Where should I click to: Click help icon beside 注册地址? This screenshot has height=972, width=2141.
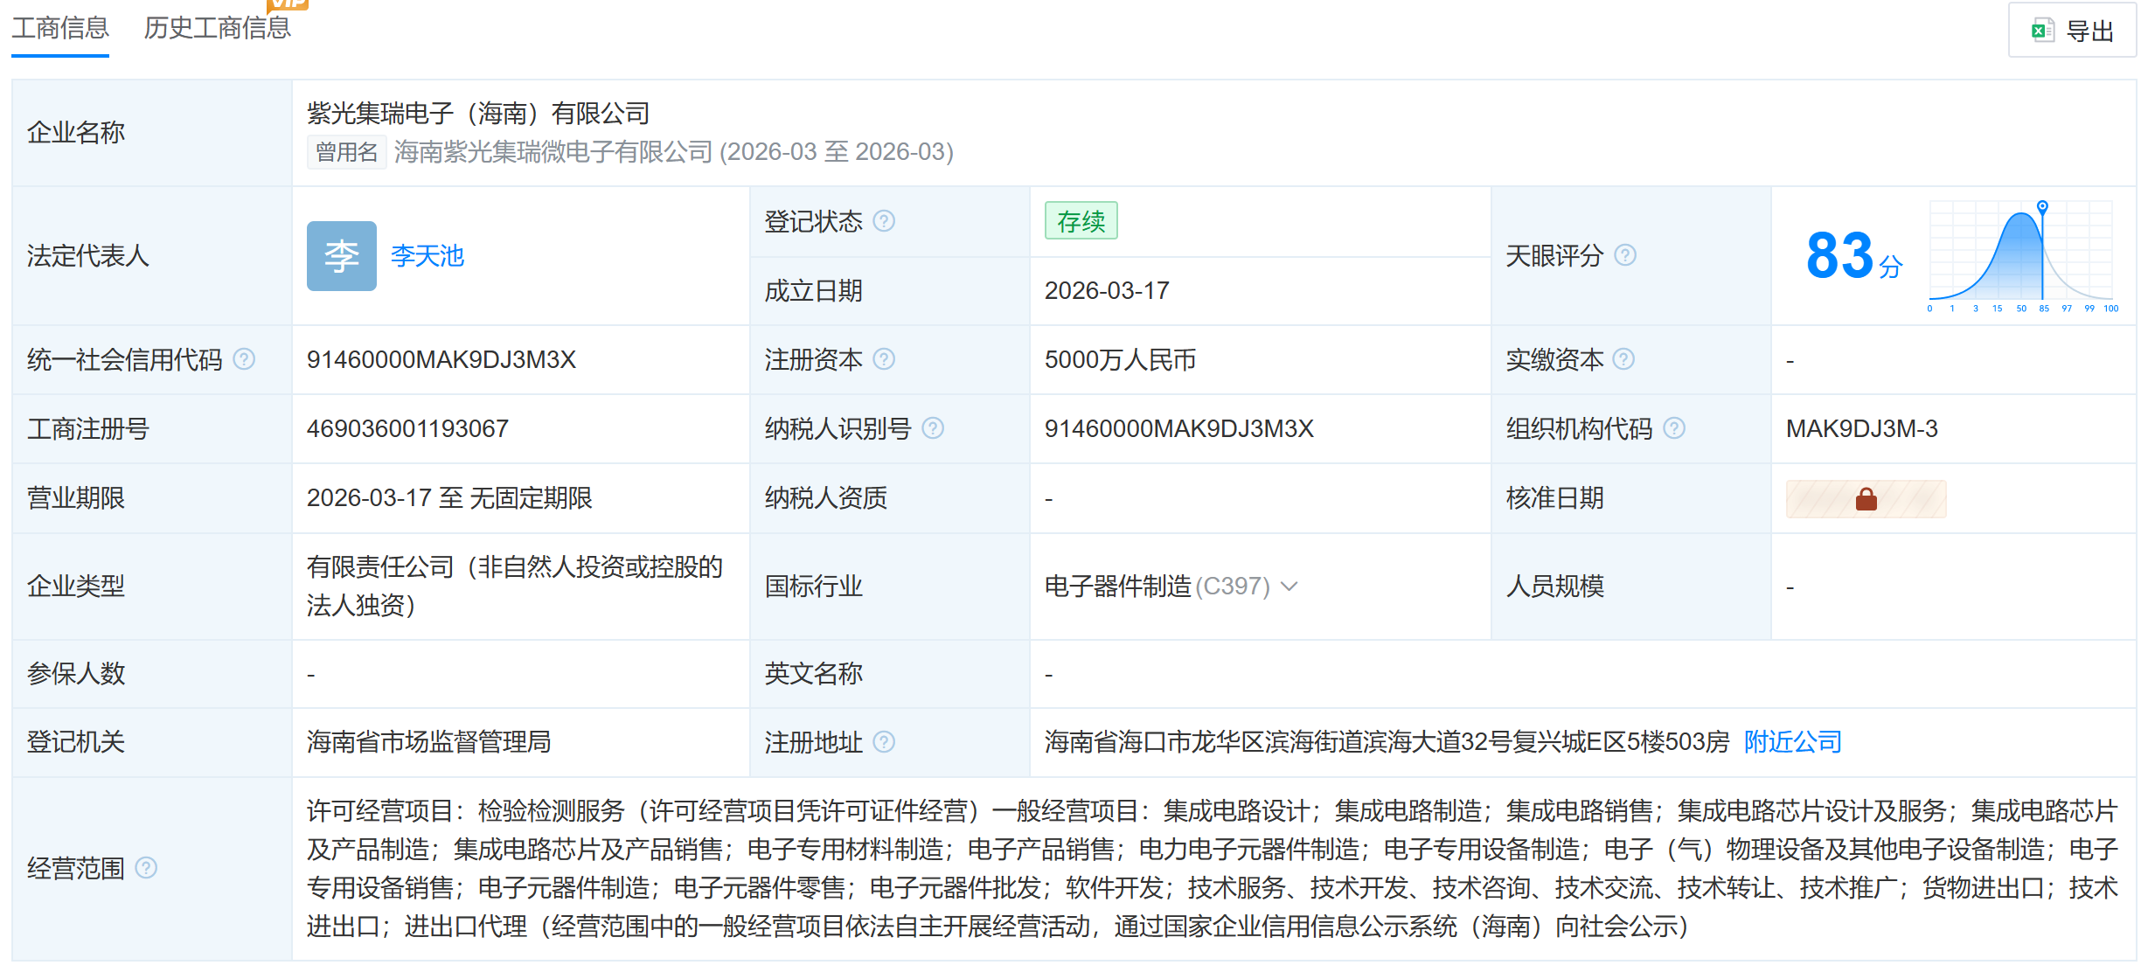tap(884, 742)
